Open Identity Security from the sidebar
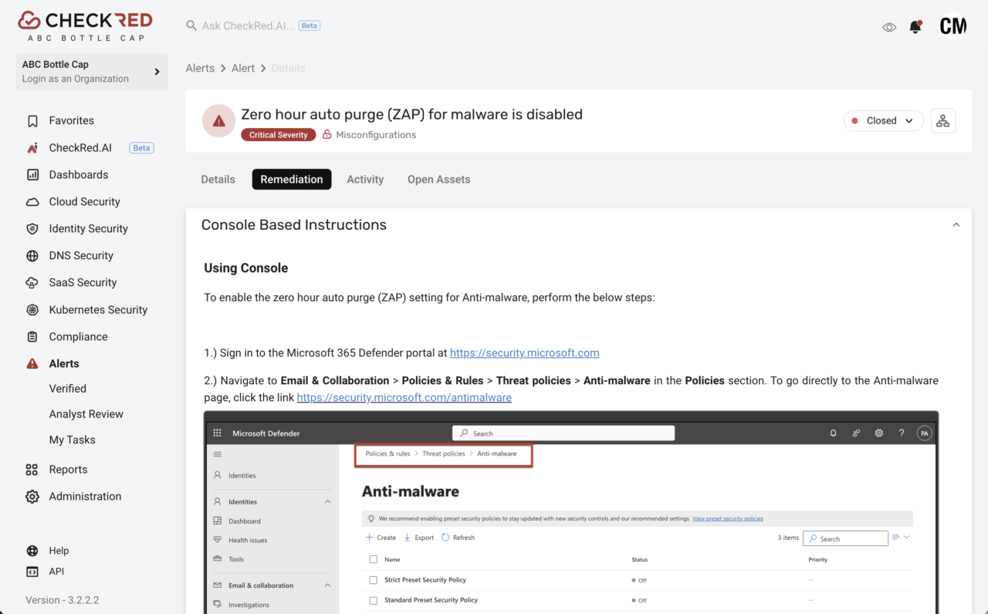 click(x=88, y=228)
